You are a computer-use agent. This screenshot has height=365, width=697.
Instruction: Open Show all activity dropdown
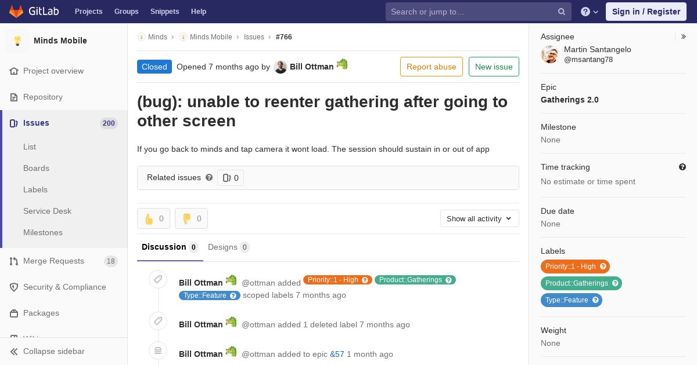click(x=479, y=218)
